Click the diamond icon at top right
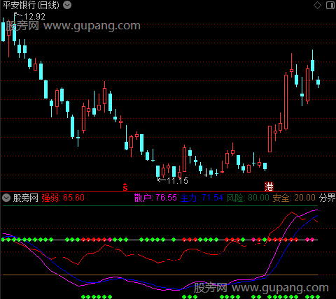Screen dimensions: 336x299 317,5
